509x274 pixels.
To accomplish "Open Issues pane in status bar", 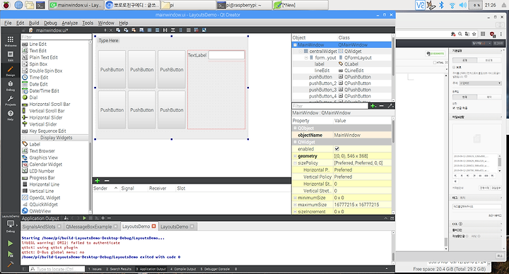I will (95, 269).
